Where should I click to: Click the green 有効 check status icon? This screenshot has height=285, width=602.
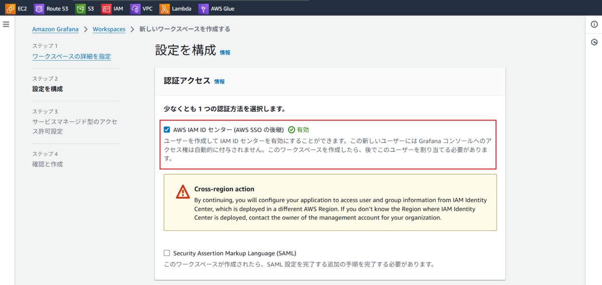[x=291, y=129]
